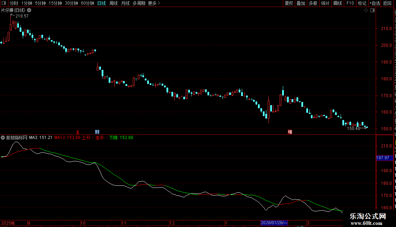Select the 分时 intraday tab
Viewport: 396px width, 227px height.
14,3
